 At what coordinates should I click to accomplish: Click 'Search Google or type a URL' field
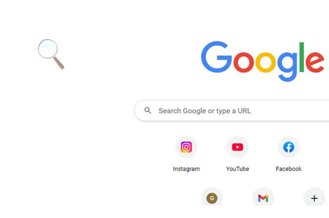232,110
